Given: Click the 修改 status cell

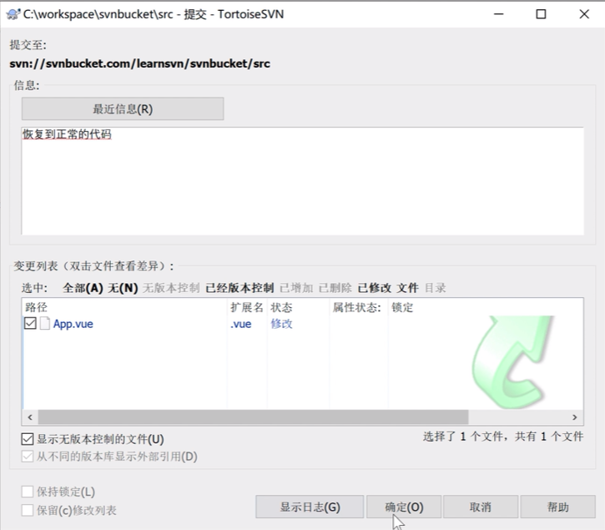Looking at the screenshot, I should [281, 324].
